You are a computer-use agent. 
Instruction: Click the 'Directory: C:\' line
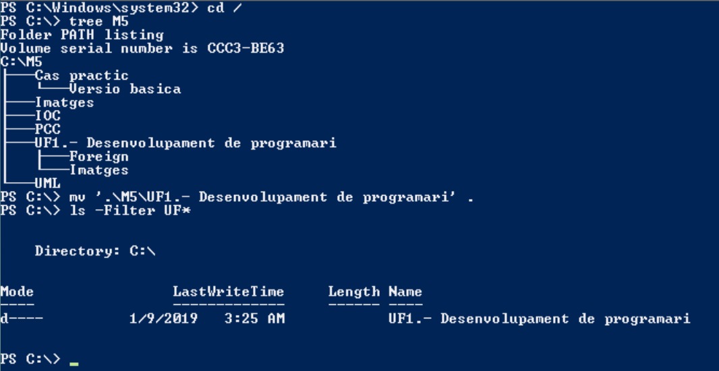tap(95, 251)
